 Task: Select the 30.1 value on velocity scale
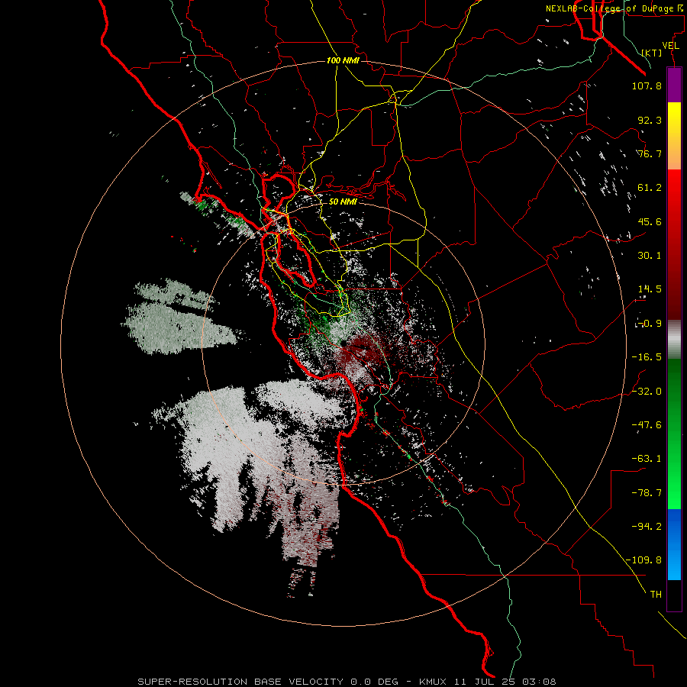click(650, 256)
